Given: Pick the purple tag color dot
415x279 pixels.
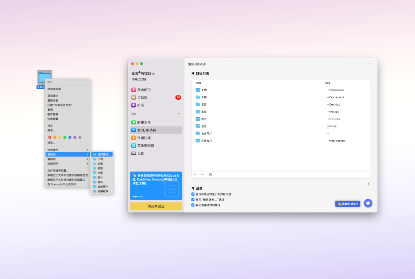Looking at the screenshot, I should click(75, 138).
